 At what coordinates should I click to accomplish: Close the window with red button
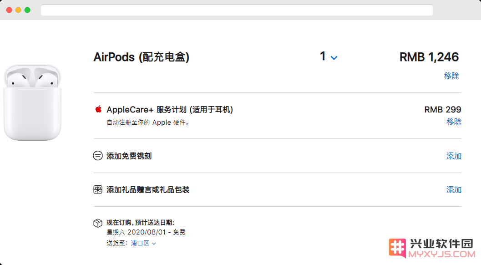point(9,10)
